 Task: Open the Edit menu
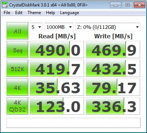coord(19,13)
